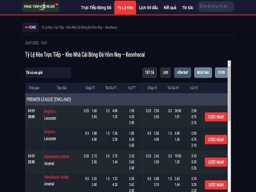This screenshot has width=256, height=192.
Task: Click the first Manchester United team link
Action: [56, 157]
